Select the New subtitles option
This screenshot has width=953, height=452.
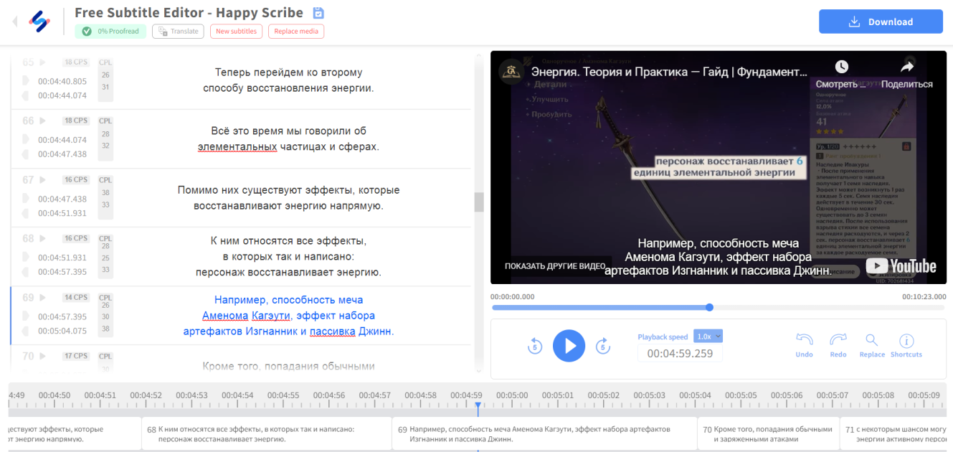pyautogui.click(x=236, y=32)
